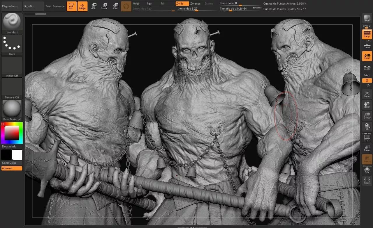Toggle Persp perspective view

click(367, 34)
